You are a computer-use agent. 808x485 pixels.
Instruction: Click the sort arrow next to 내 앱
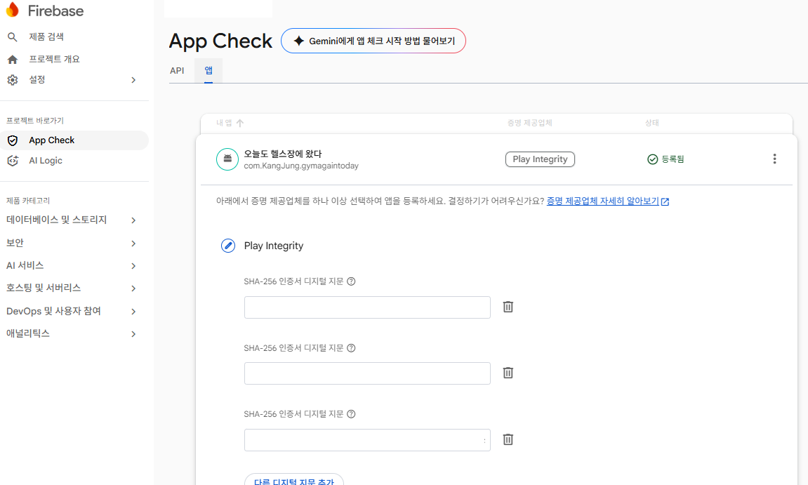[239, 123]
